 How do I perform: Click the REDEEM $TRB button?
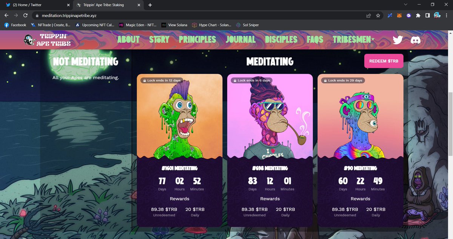point(384,61)
